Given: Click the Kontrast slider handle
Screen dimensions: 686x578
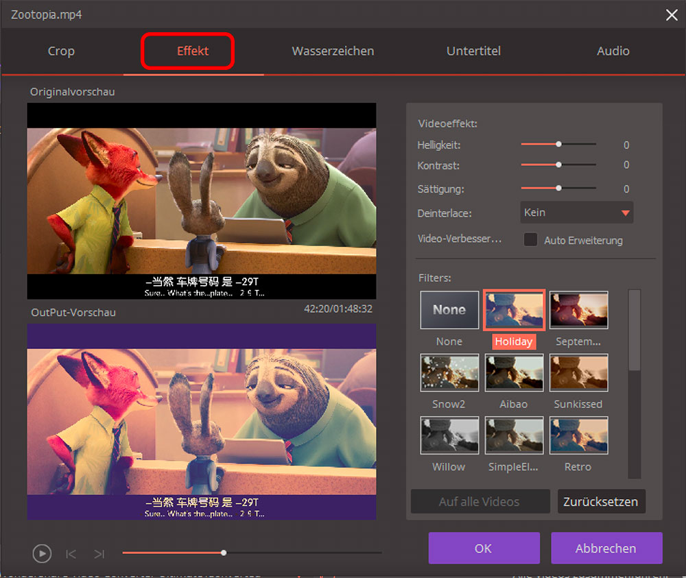Looking at the screenshot, I should click(558, 165).
